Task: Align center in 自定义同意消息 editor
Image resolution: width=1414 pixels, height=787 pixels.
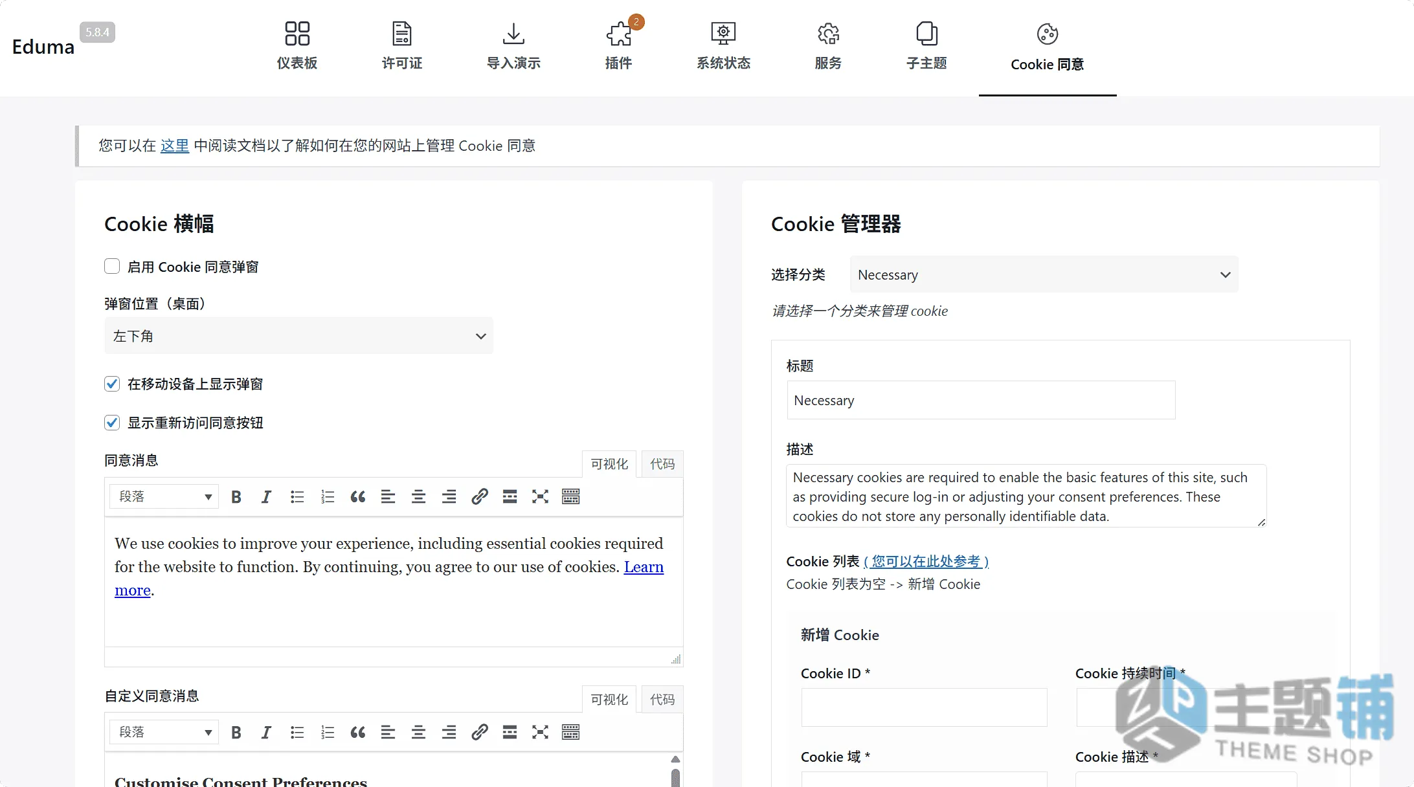Action: tap(418, 732)
